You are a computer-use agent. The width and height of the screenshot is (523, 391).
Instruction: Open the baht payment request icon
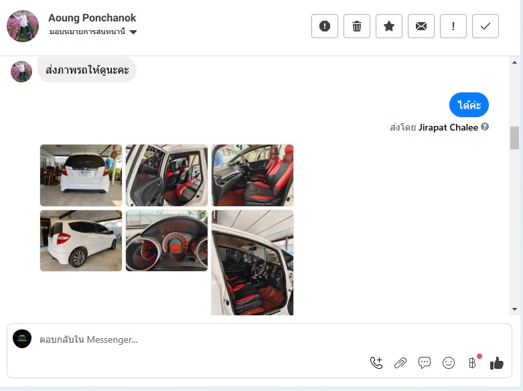coord(473,363)
